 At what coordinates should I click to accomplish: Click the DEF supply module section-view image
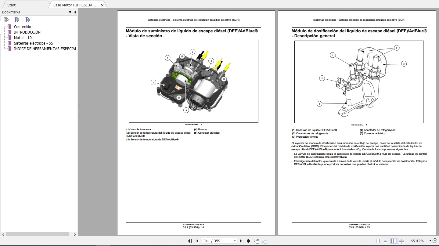click(193, 81)
